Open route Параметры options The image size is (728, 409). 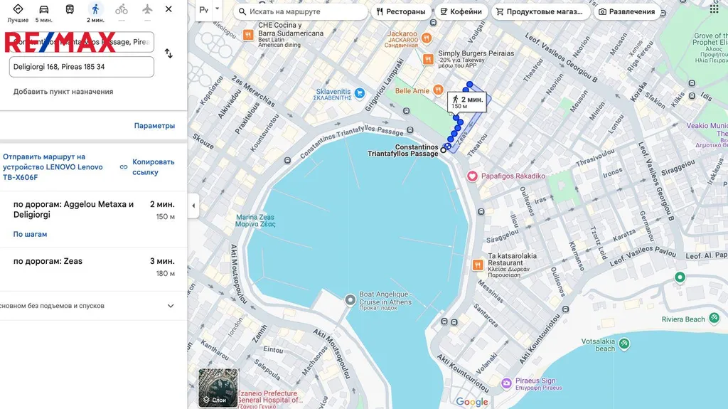154,126
